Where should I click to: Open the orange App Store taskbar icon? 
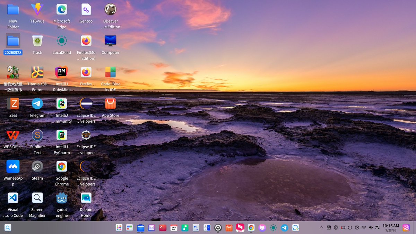[229, 228]
